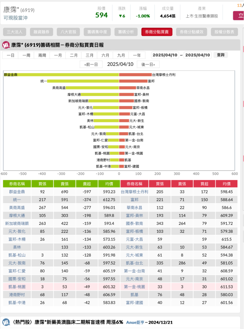Open the 融資融券 tab
Viewport: 244px width, 329px height.
pos(42,32)
